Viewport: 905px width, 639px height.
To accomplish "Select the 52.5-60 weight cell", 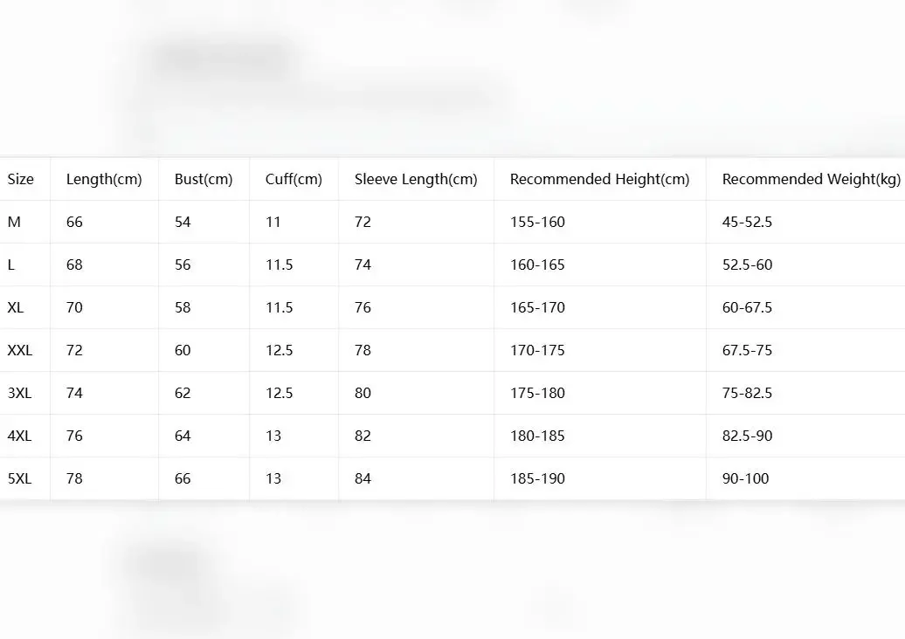I will (747, 265).
